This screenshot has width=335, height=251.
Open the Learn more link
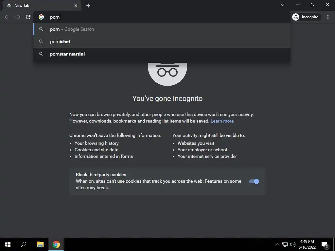tap(222, 121)
